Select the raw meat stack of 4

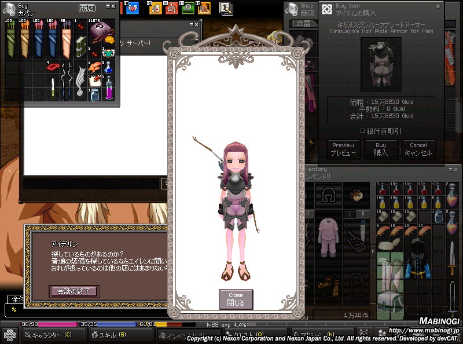click(x=53, y=67)
